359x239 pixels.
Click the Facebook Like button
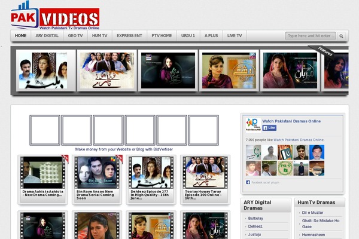269,128
